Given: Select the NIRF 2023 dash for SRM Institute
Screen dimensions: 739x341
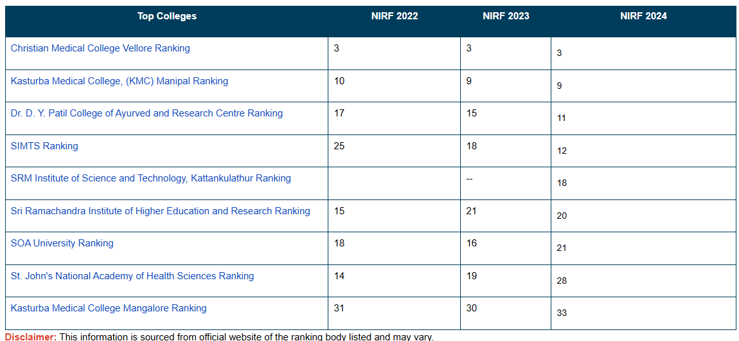Looking at the screenshot, I should (x=469, y=178).
